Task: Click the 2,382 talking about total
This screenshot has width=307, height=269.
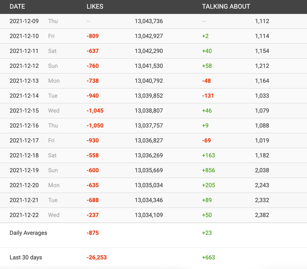Action: 262,215
